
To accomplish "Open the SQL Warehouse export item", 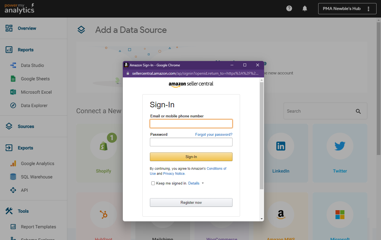I will (x=37, y=177).
